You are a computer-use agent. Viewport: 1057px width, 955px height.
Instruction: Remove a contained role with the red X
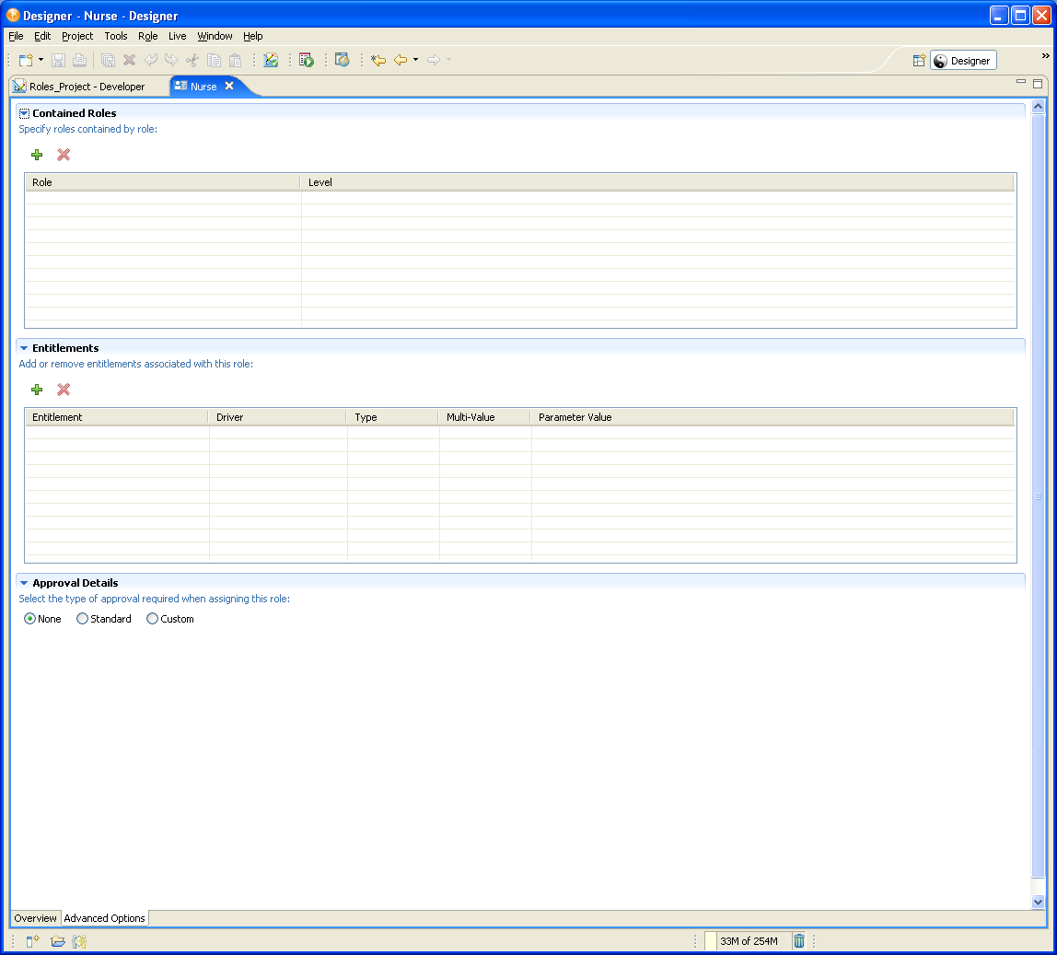[x=64, y=155]
